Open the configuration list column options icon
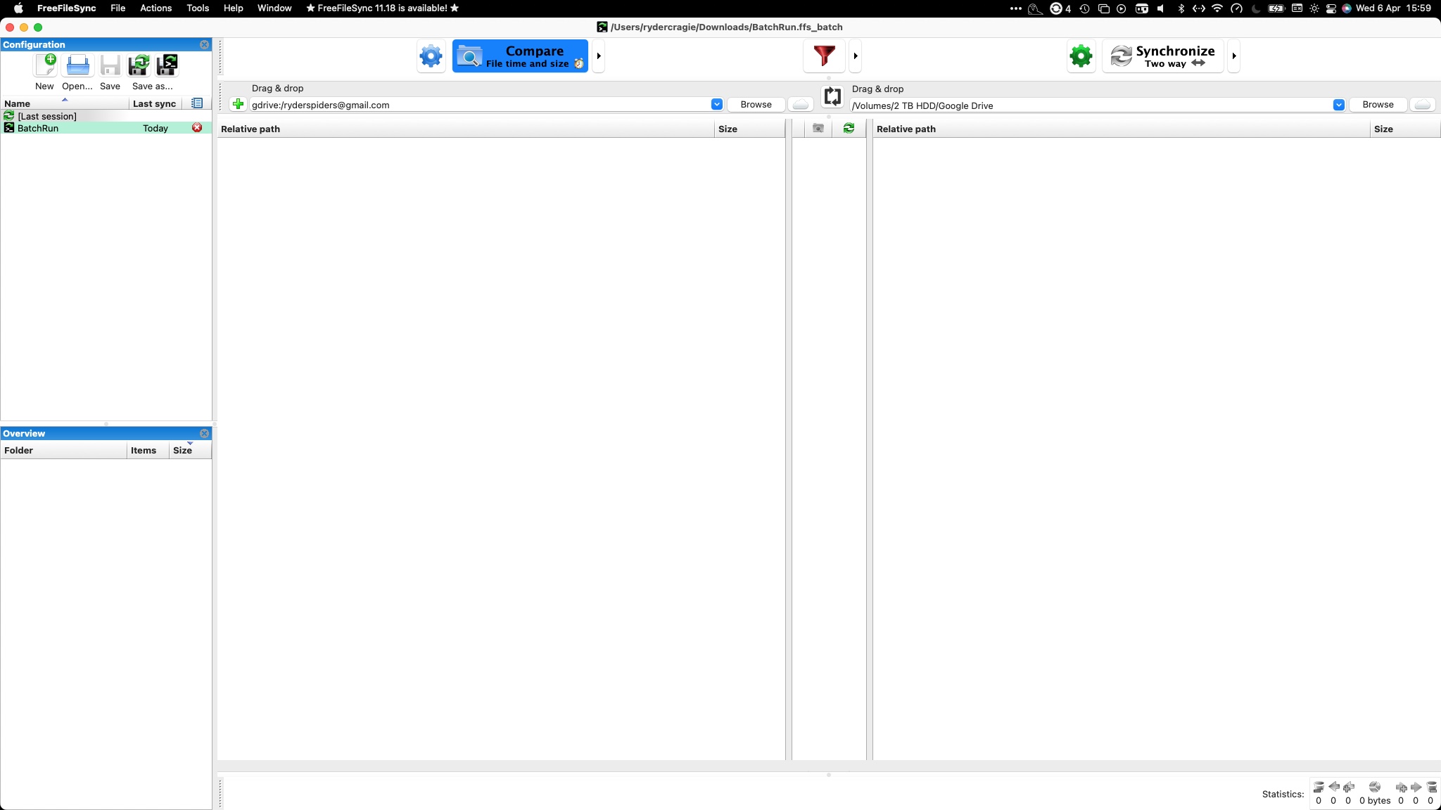The image size is (1441, 810). coord(197,103)
